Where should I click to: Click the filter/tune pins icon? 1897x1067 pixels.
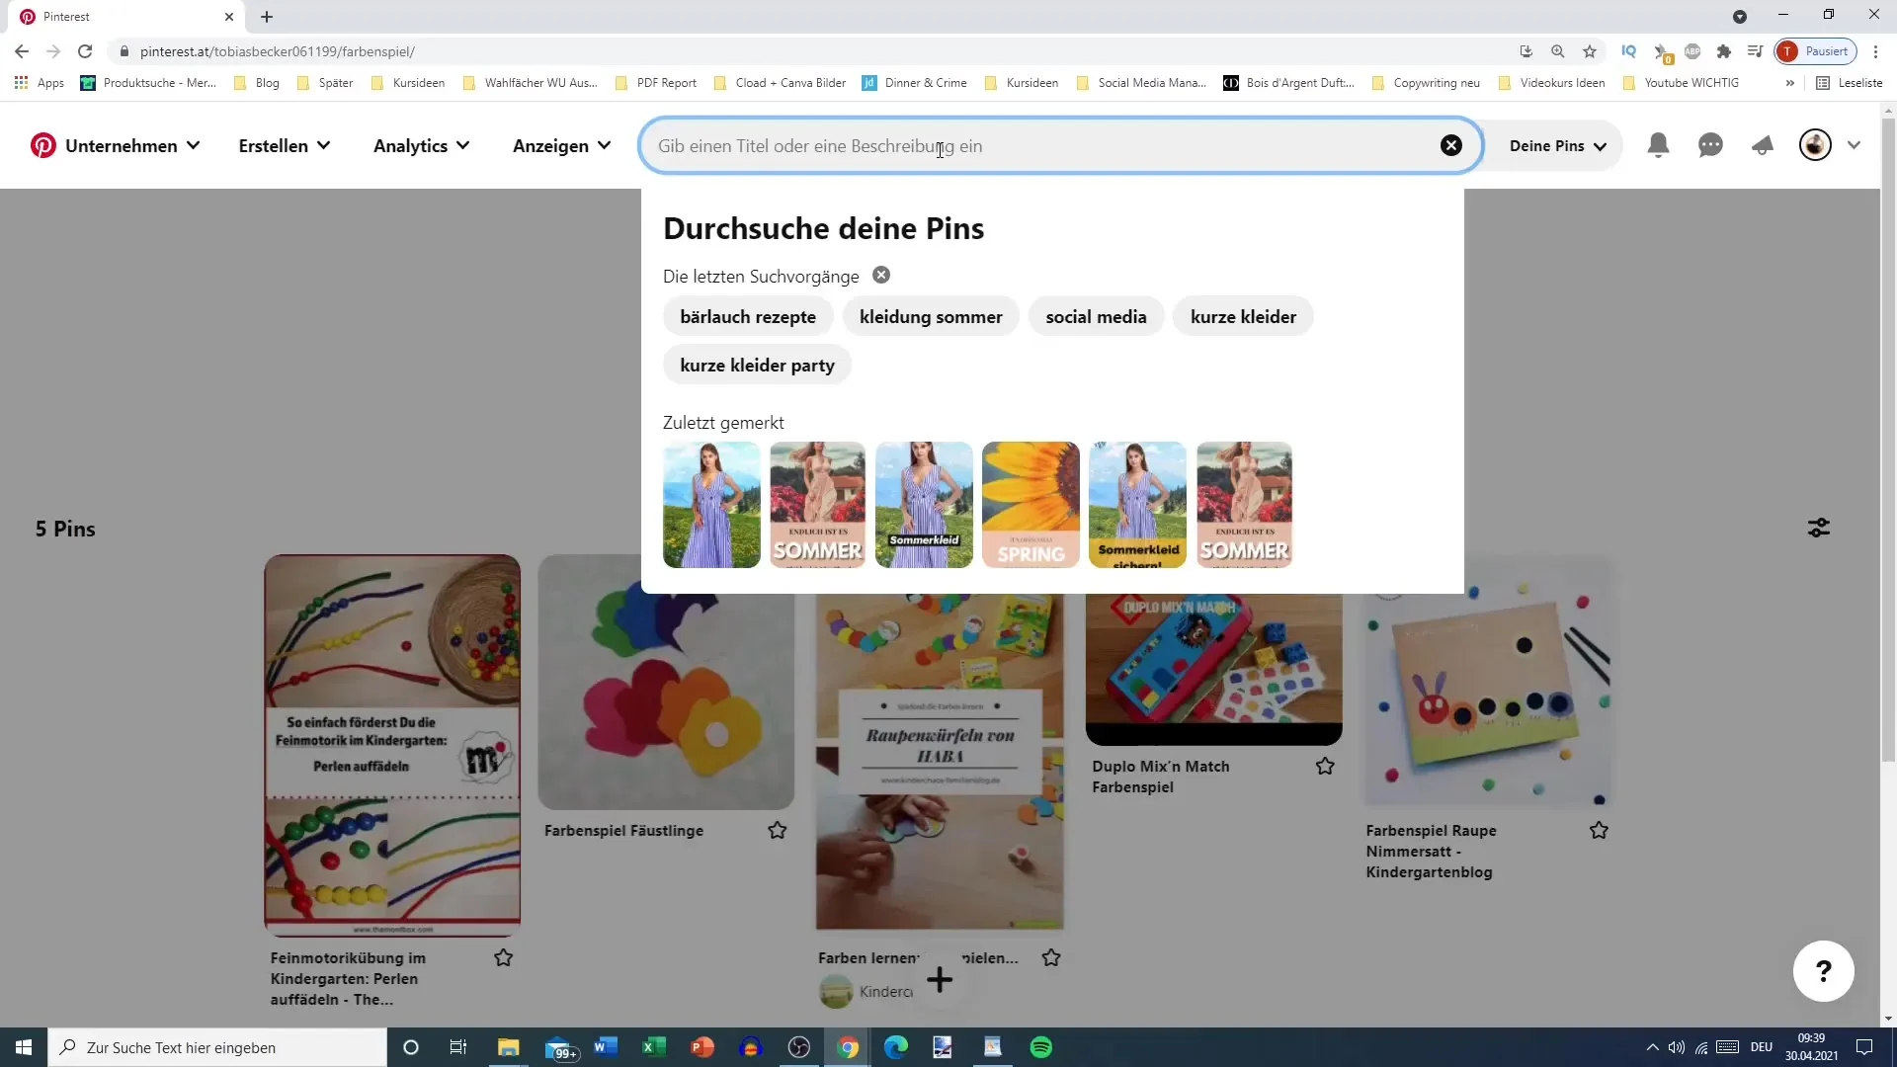point(1819,528)
